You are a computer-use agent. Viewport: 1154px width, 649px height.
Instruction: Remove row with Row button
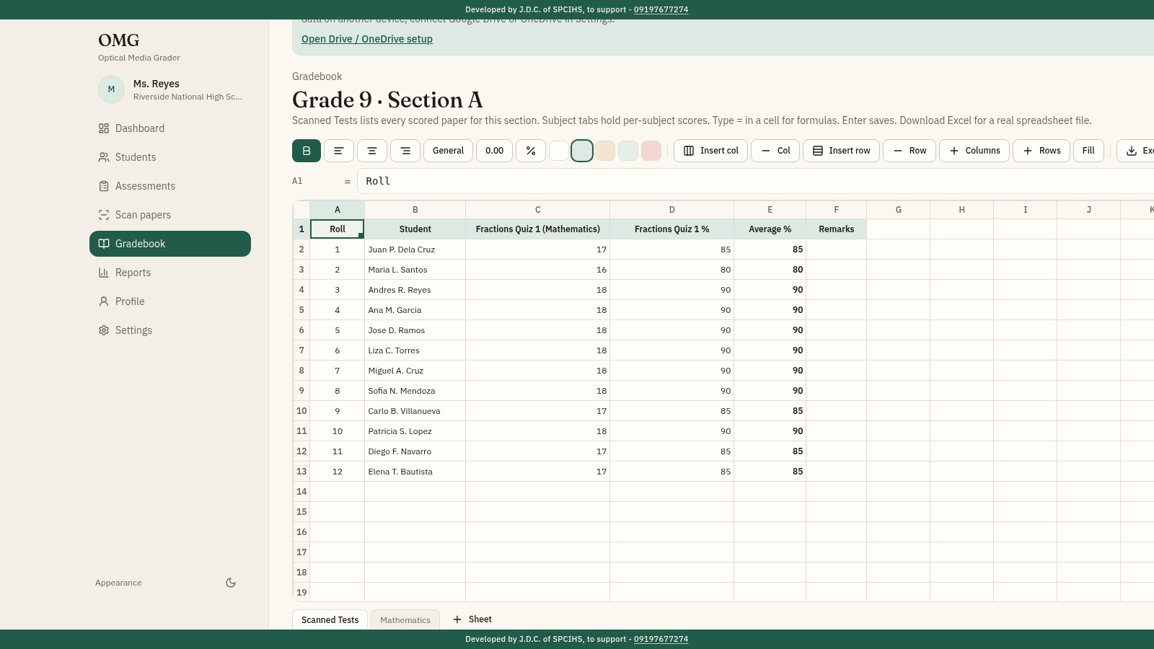click(x=909, y=151)
